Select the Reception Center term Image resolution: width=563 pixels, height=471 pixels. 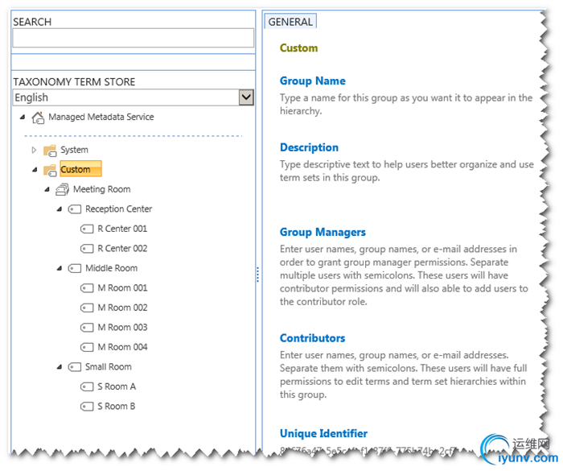[x=119, y=209]
